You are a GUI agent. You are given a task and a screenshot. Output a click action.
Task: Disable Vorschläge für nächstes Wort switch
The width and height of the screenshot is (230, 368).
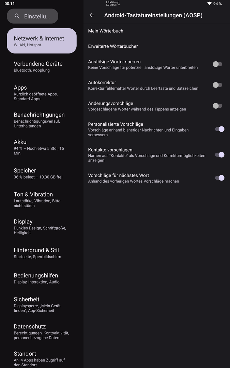[219, 178]
